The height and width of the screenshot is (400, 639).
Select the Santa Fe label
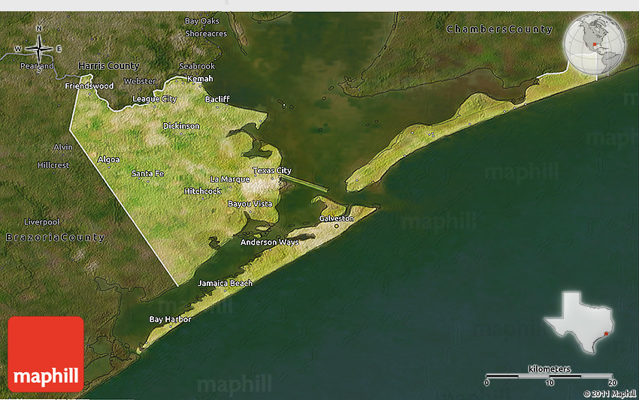coord(147,173)
